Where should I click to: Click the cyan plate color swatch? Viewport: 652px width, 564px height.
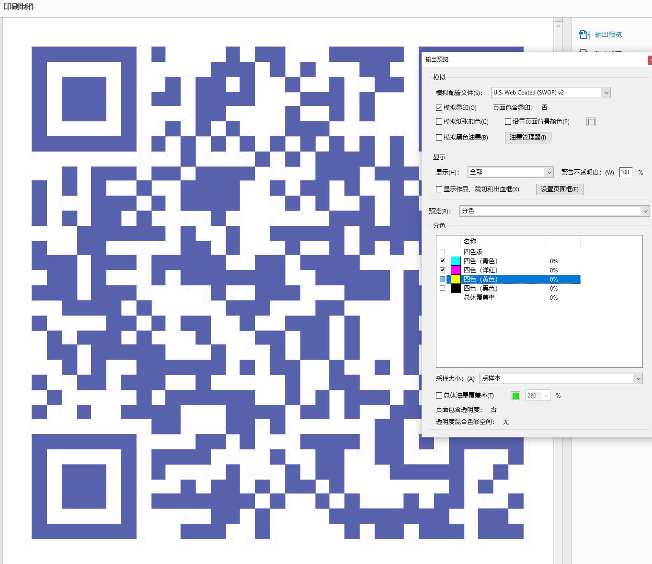point(456,261)
